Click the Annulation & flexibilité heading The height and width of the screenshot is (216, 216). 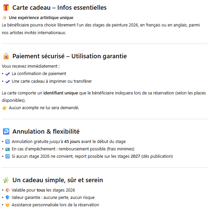(46, 132)
